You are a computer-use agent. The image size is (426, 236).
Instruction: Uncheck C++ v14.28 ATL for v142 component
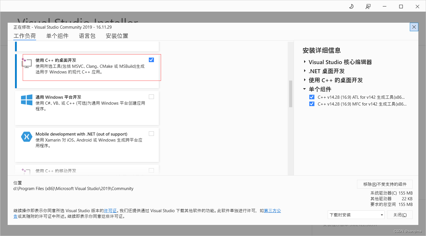[312, 97]
